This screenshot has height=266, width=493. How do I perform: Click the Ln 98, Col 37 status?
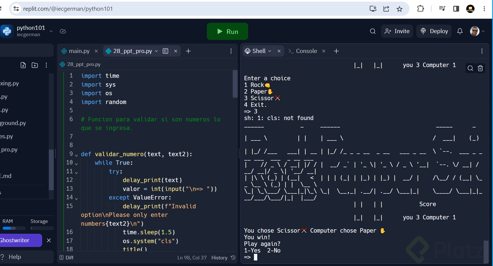point(192,258)
